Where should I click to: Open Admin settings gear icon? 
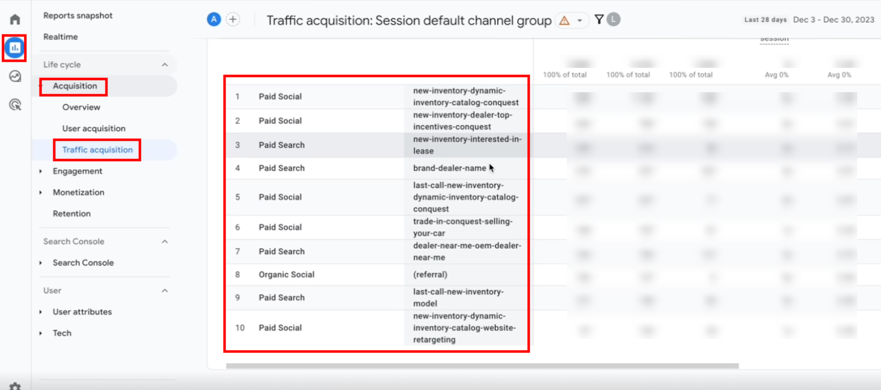tap(15, 386)
